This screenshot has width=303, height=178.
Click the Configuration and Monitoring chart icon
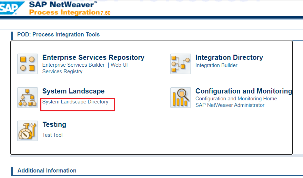click(181, 98)
